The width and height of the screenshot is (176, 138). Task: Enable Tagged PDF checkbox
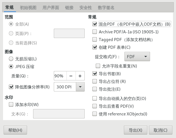pos(95,39)
